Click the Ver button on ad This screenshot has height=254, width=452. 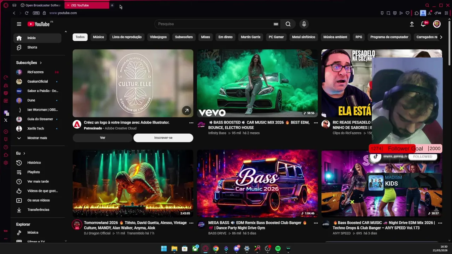[x=102, y=138]
